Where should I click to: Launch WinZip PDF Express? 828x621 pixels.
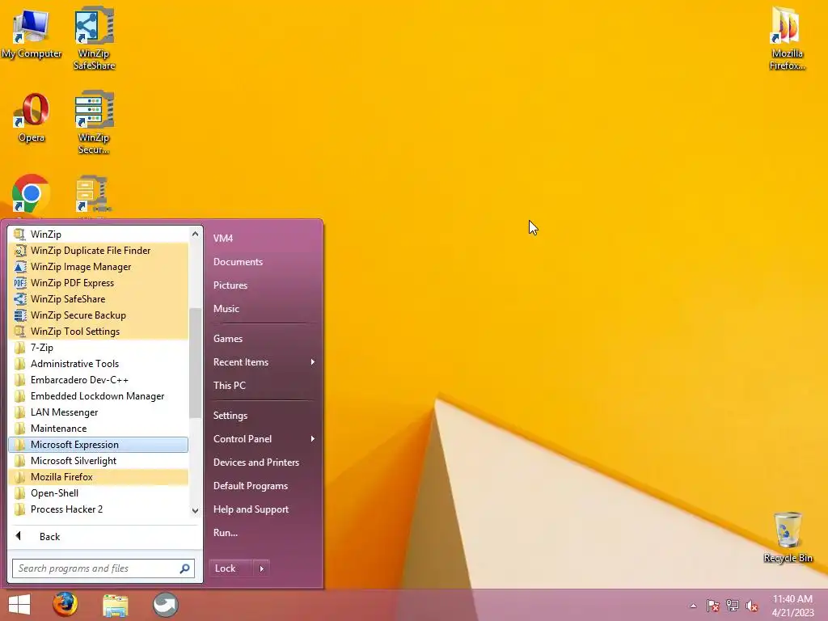point(98,282)
